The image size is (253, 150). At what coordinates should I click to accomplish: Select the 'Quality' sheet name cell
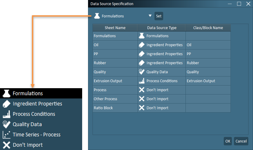pos(115,72)
